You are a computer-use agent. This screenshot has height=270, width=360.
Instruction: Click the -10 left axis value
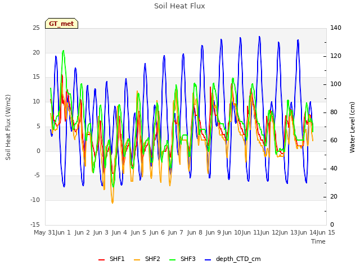pyautogui.click(x=35, y=200)
